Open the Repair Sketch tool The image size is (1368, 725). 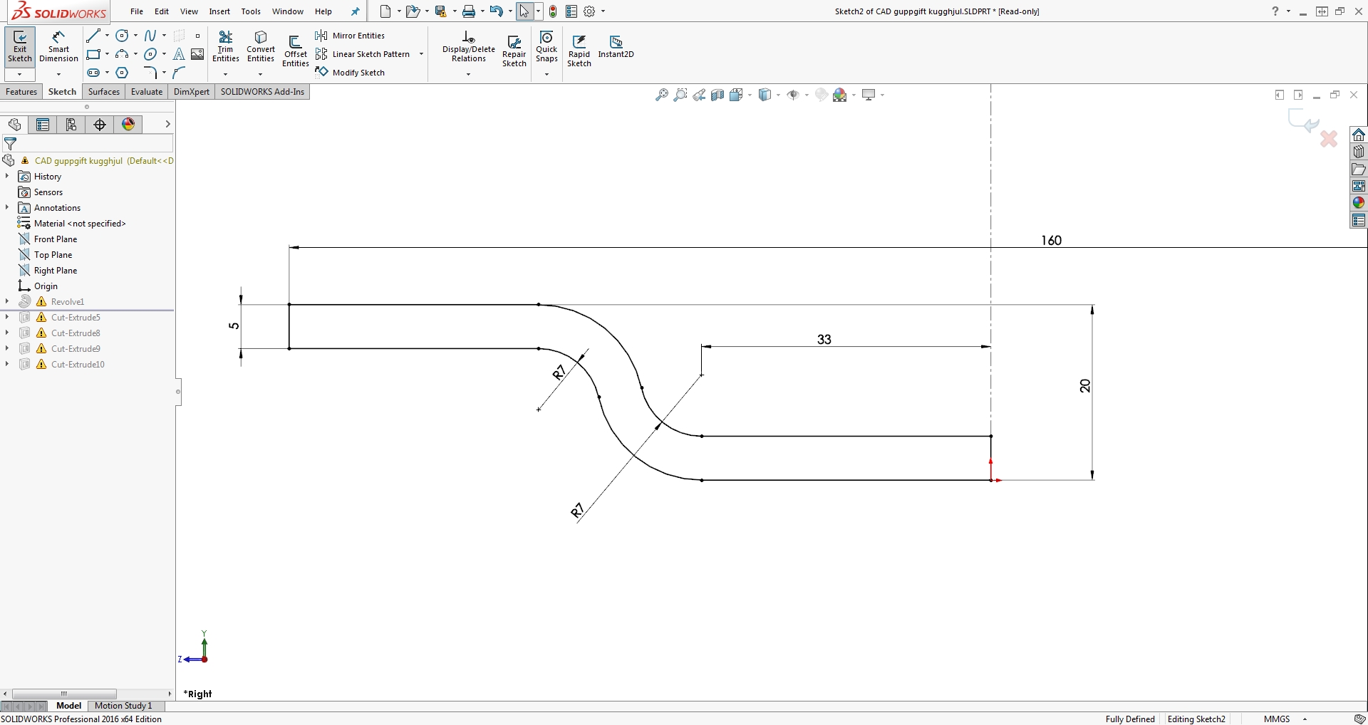(x=514, y=51)
